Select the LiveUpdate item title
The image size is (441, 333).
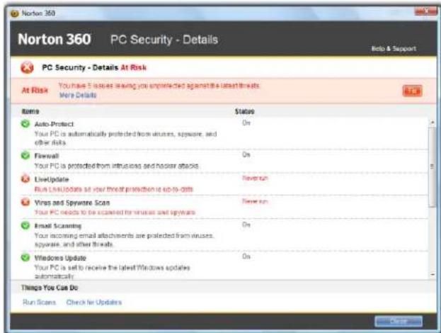(52, 179)
